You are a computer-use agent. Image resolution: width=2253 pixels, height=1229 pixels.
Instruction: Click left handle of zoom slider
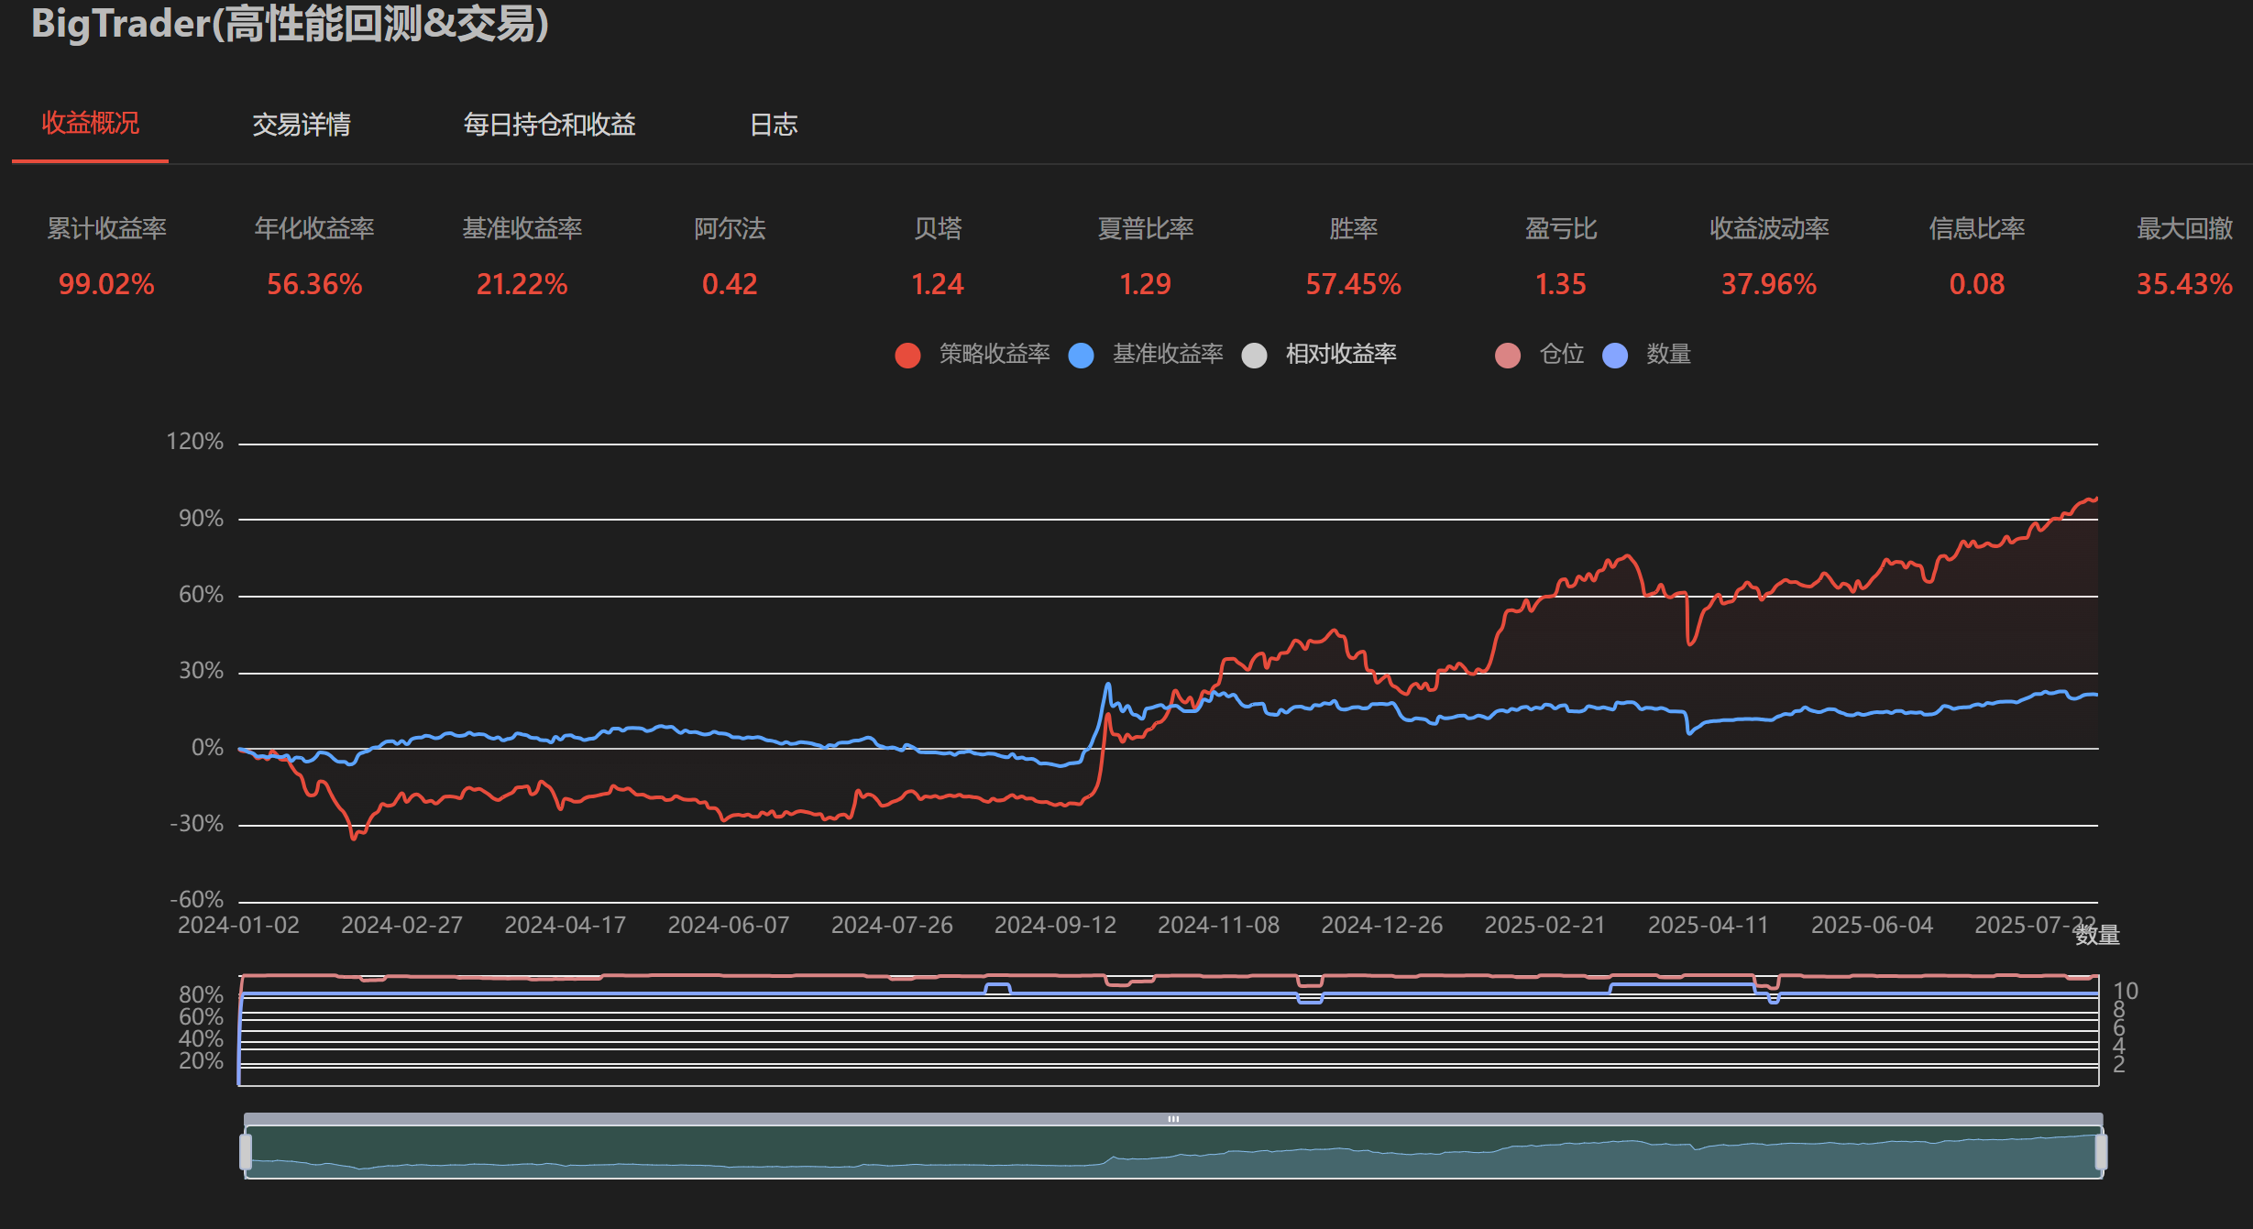[x=246, y=1152]
